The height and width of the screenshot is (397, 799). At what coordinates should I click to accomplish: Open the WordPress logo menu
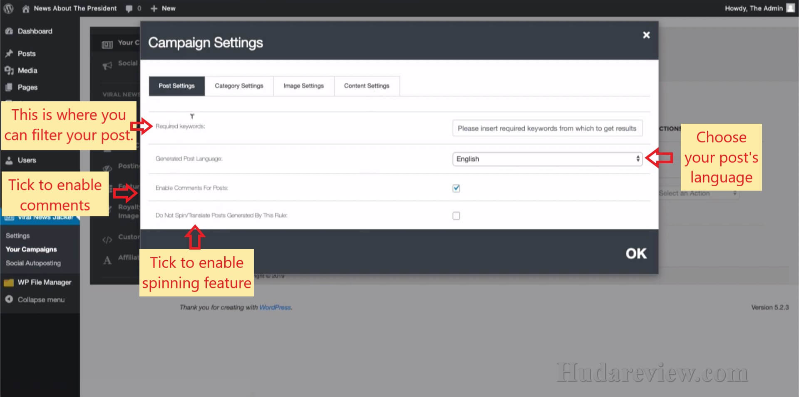pos(9,8)
